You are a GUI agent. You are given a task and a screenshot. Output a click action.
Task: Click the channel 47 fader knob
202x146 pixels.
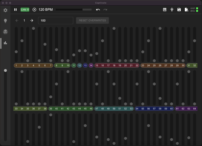tap(97, 84)
